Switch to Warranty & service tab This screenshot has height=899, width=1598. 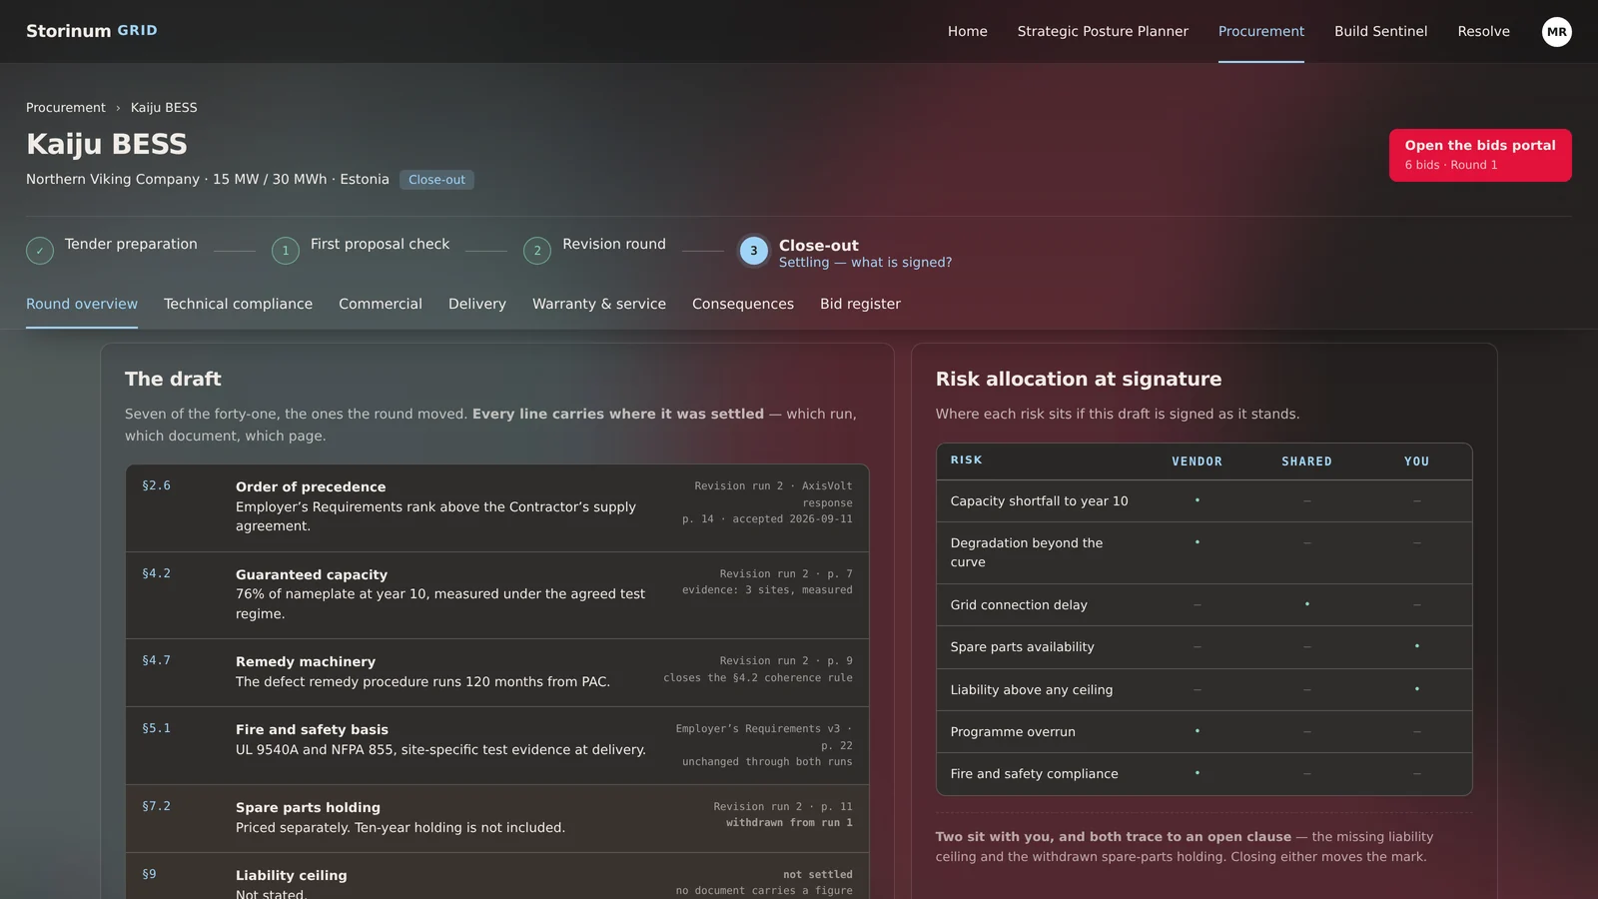pos(599,304)
